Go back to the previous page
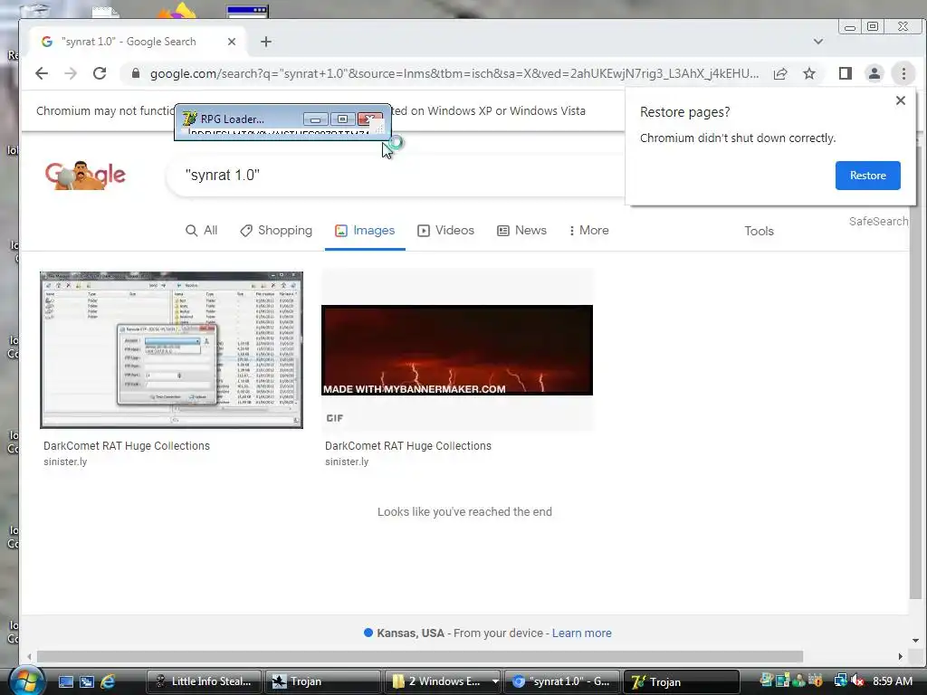Viewport: 927px width, 695px height. tap(42, 73)
